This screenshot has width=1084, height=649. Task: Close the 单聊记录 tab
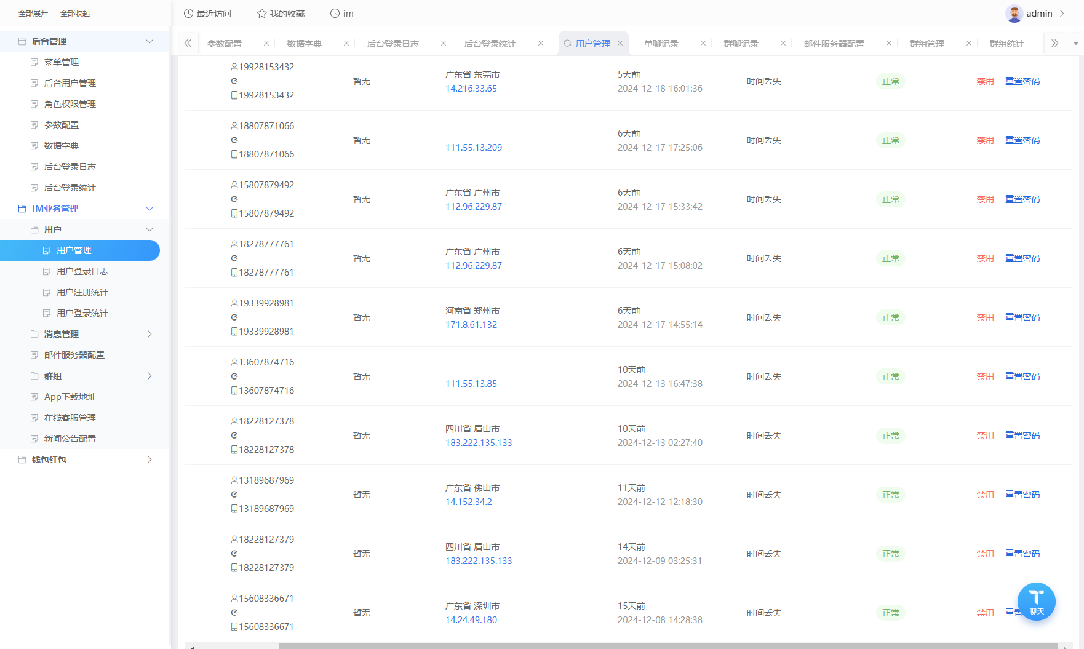703,43
